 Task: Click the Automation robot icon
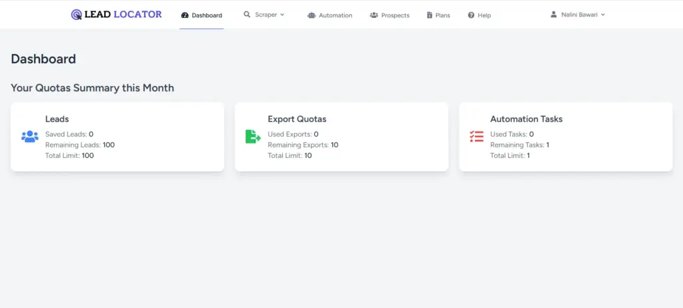pyautogui.click(x=311, y=15)
